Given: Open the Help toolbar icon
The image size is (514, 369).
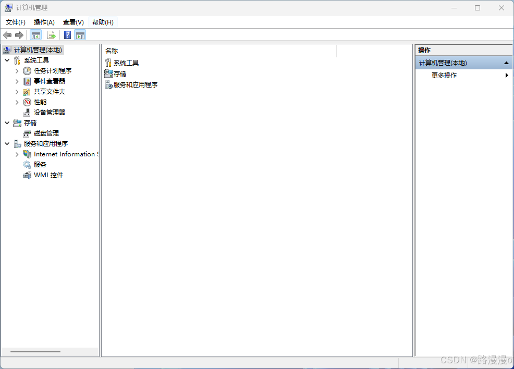Looking at the screenshot, I should coord(68,35).
